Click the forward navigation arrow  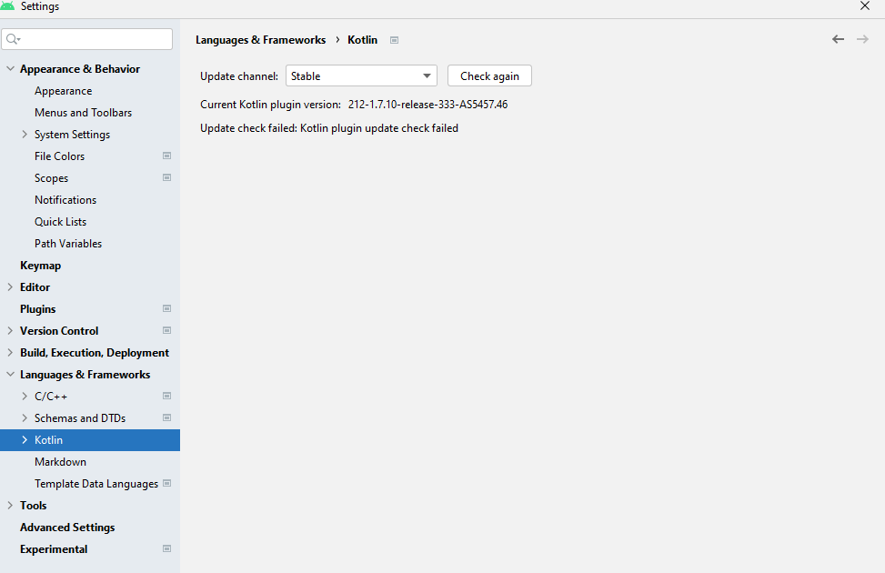click(862, 39)
